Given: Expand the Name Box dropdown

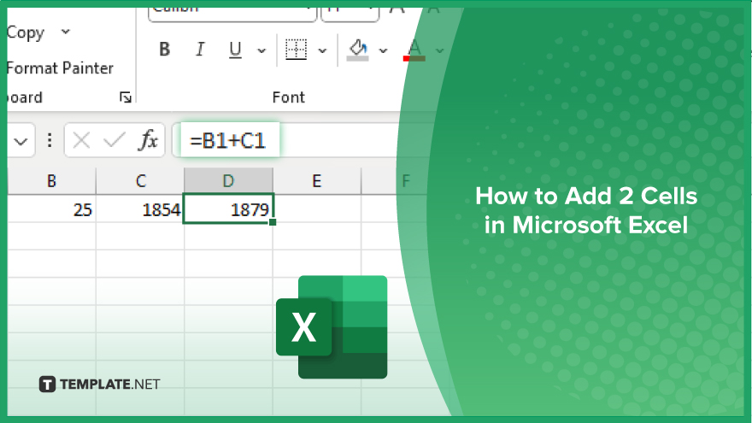Looking at the screenshot, I should [21, 141].
